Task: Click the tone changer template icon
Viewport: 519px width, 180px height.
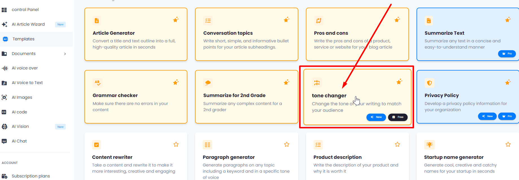Action: pyautogui.click(x=317, y=83)
